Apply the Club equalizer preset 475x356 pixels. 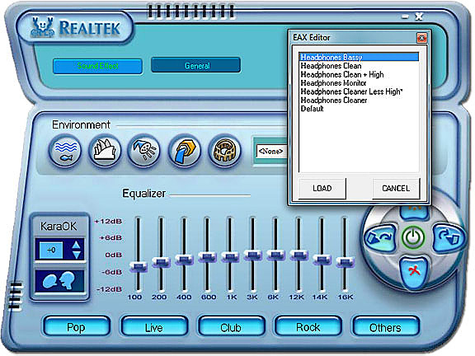pos(231,327)
